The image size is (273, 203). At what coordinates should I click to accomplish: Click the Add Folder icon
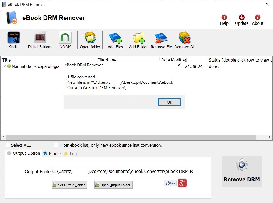tap(139, 38)
